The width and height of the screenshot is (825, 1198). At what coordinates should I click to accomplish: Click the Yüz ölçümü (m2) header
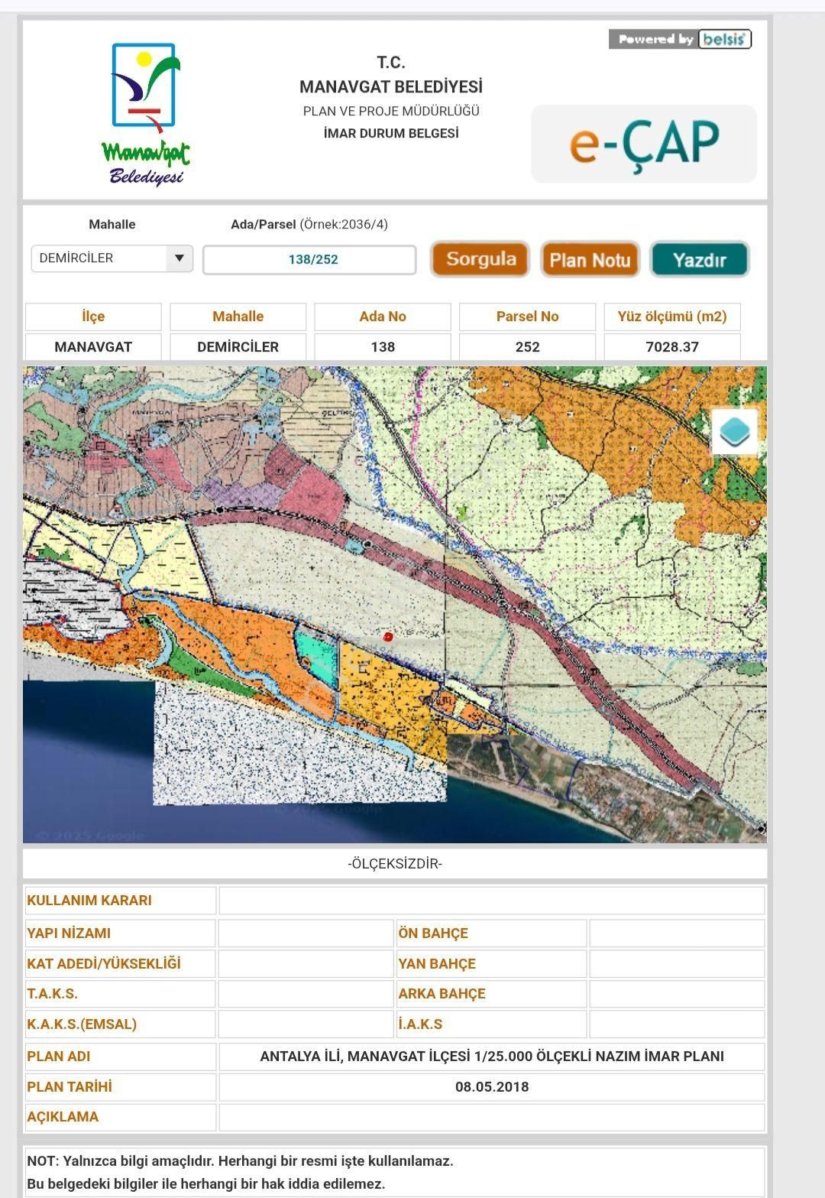point(672,317)
